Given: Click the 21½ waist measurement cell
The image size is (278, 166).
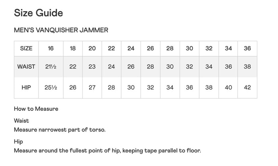Looking at the screenshot, I should [x=51, y=67].
